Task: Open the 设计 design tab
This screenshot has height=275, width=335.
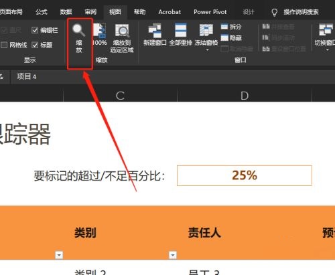Action: 249,12
